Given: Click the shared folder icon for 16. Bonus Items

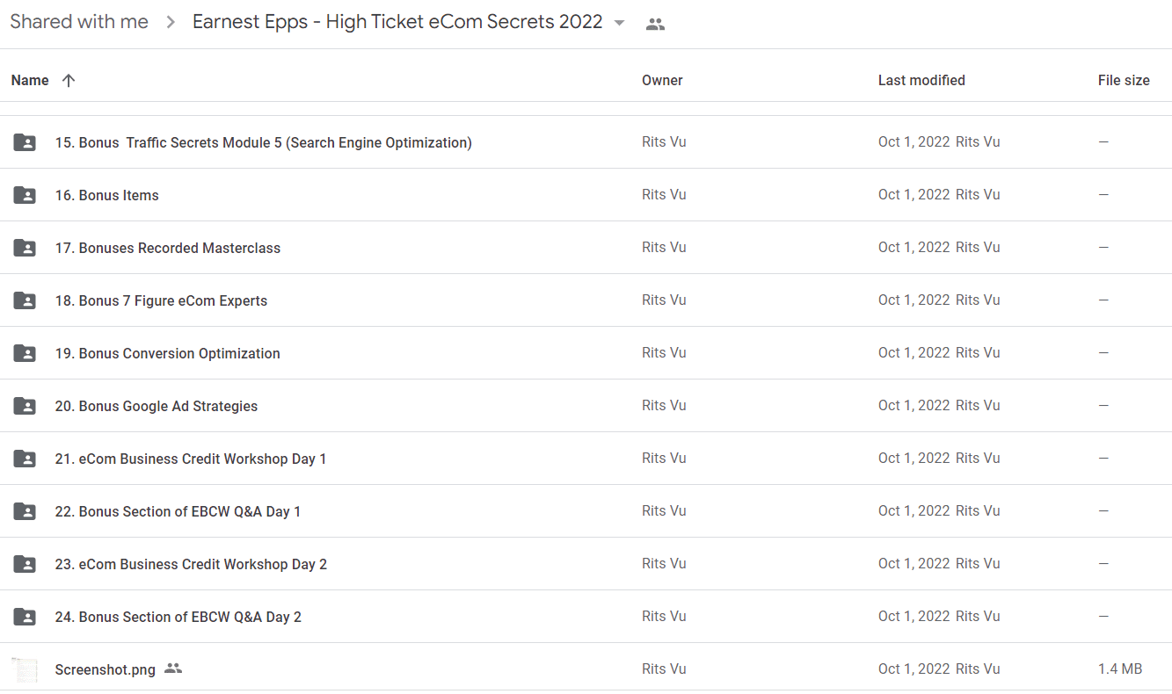Looking at the screenshot, I should coord(25,195).
